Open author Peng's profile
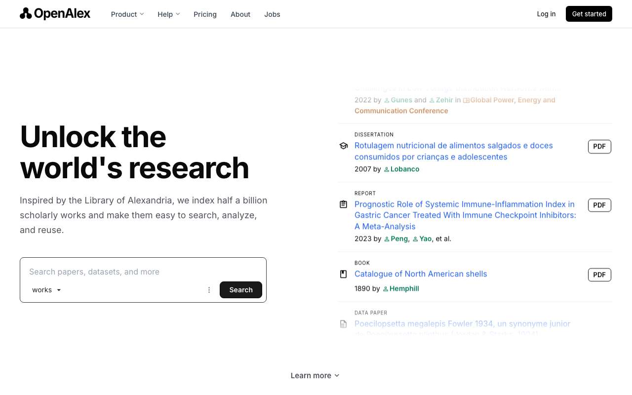The width and height of the screenshot is (632, 395). pos(399,239)
